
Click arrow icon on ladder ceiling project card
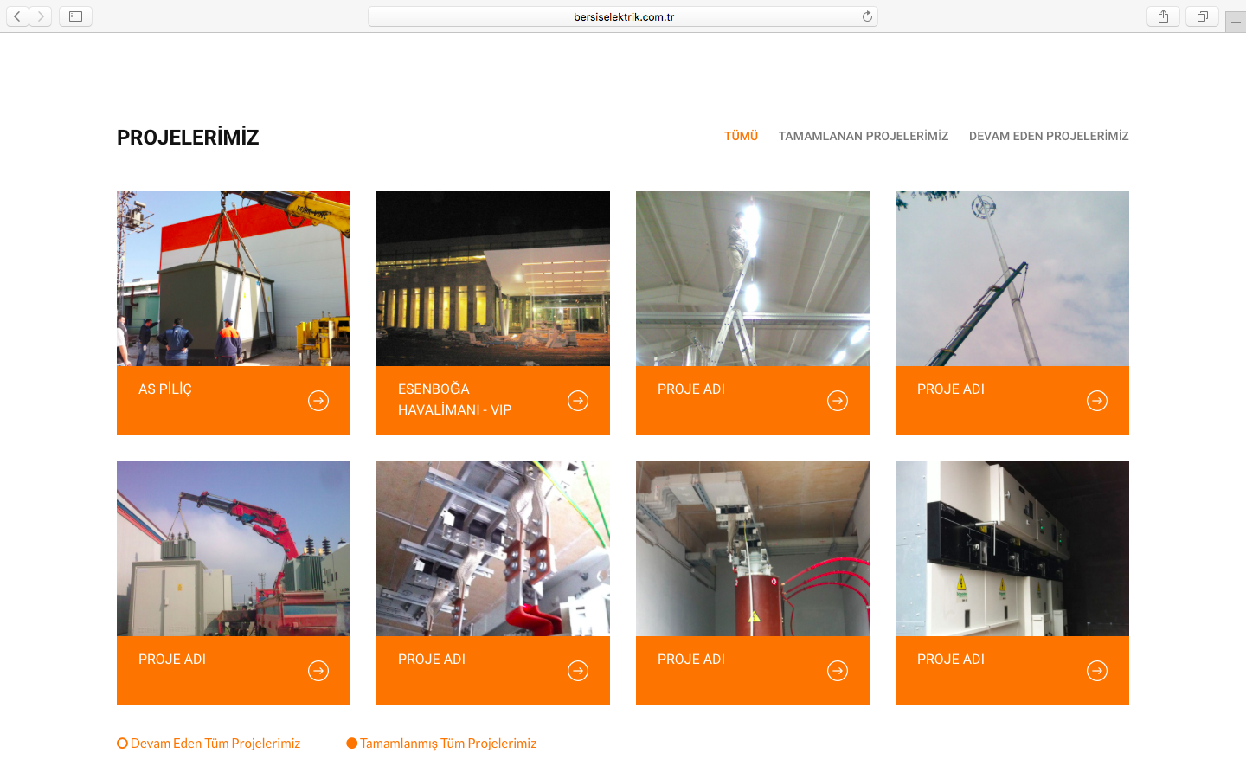(x=838, y=401)
